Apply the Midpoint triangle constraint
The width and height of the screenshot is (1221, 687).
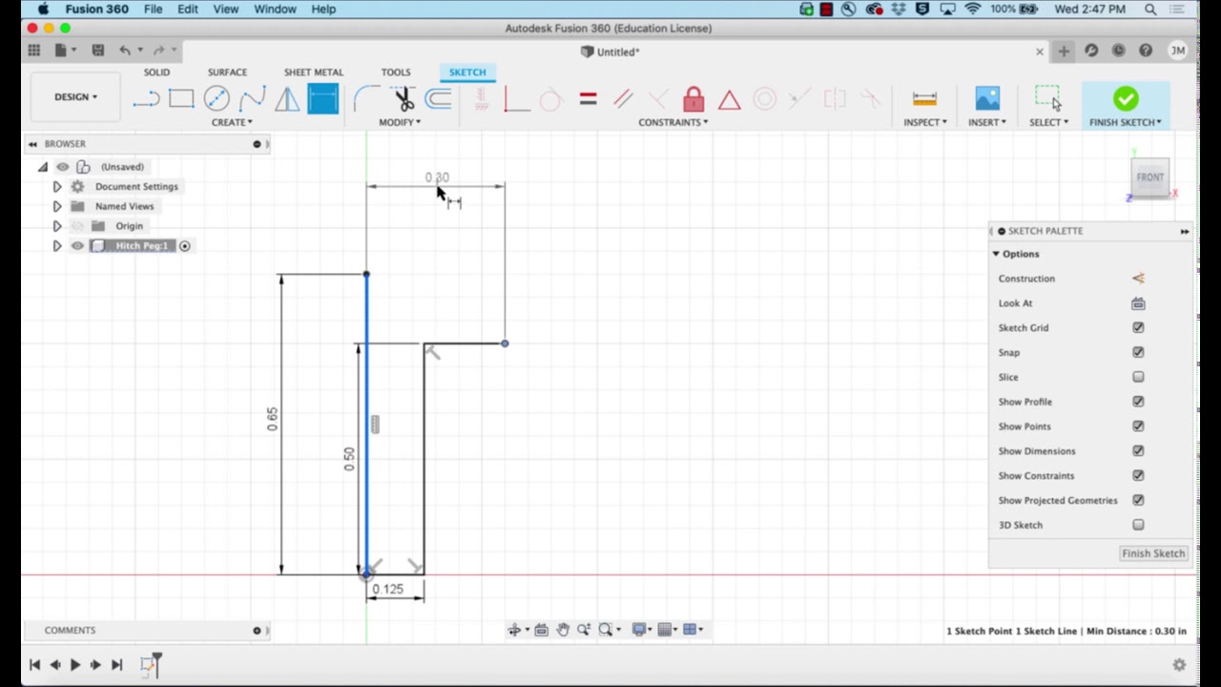(x=730, y=98)
